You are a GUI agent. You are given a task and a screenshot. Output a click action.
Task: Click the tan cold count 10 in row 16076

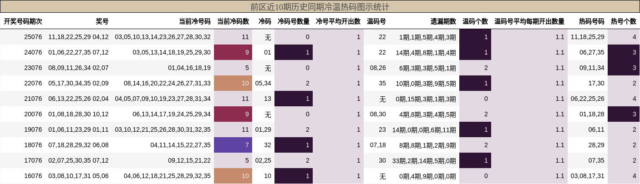pos(233,176)
